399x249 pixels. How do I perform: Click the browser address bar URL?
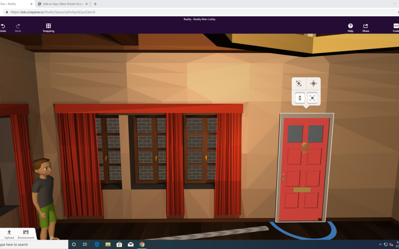(x=53, y=12)
